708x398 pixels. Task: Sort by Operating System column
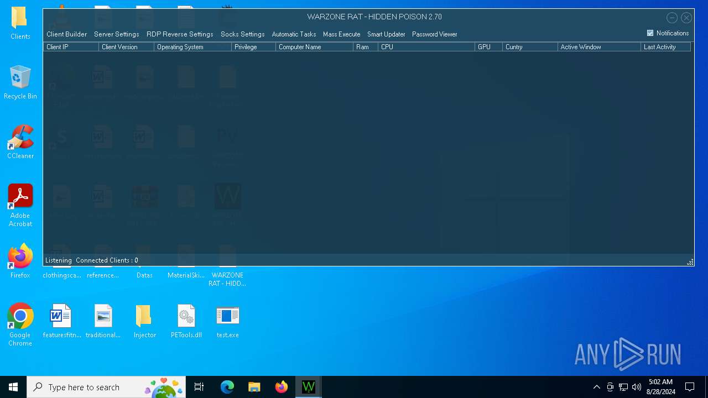point(192,47)
